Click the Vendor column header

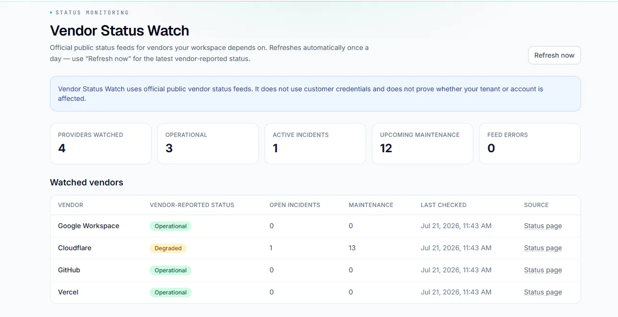point(71,205)
